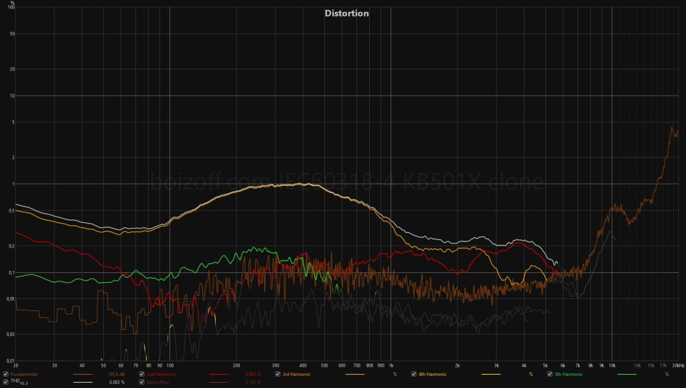Screen dimensions: 686x388
Task: Click the Fundamental legend label
Action: click(24, 375)
